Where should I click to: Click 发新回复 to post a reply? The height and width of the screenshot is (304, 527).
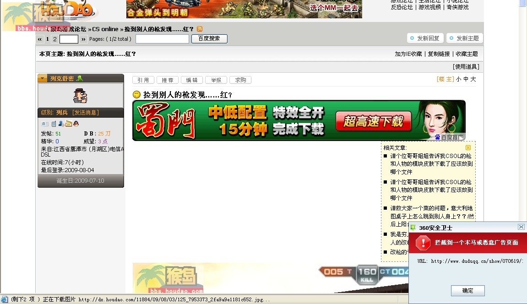click(x=425, y=38)
